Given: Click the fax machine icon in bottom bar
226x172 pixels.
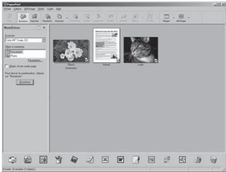Looking at the screenshot, I should pos(28,160).
